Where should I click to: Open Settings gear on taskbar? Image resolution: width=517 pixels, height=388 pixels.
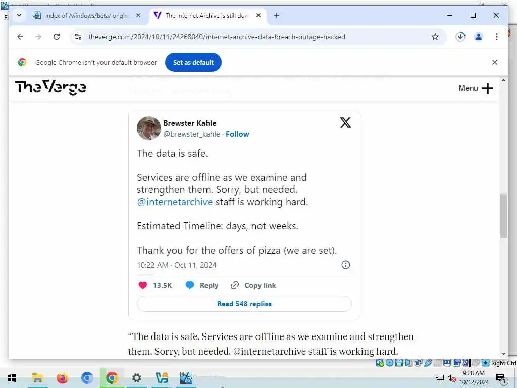pyautogui.click(x=136, y=378)
